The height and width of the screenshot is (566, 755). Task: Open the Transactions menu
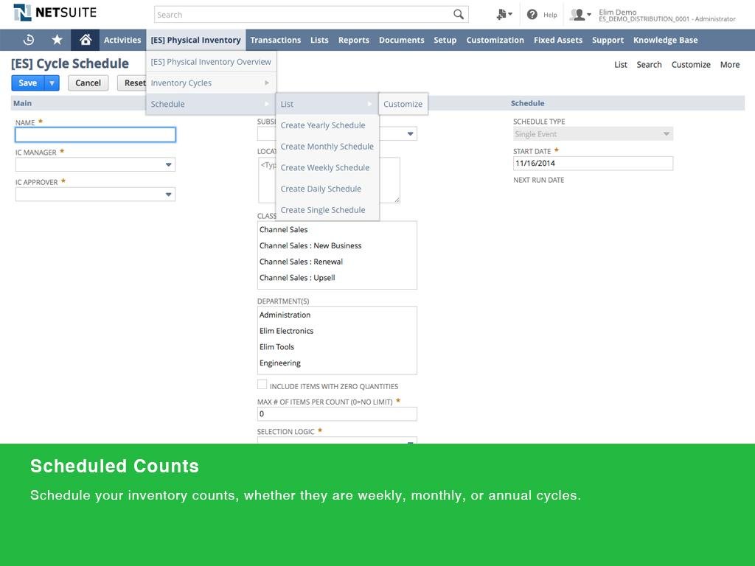click(x=276, y=40)
